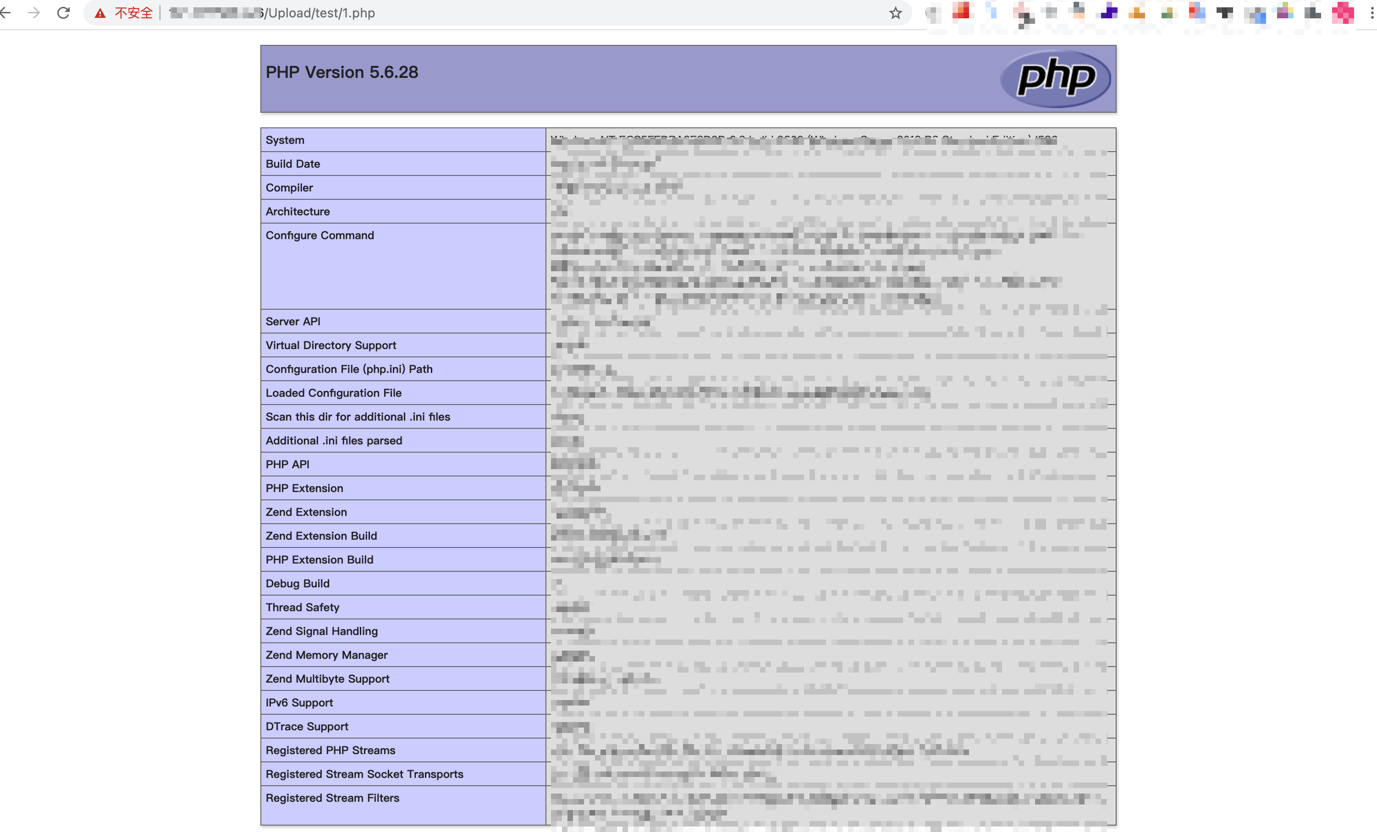Screen dimensions: 1377x832
Task: Click the bookmark star icon
Action: click(895, 13)
